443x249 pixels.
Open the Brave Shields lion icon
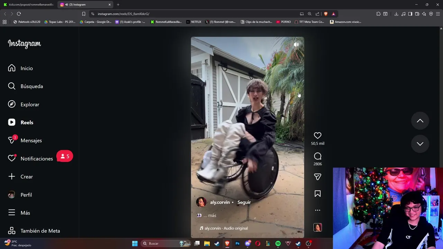click(326, 14)
